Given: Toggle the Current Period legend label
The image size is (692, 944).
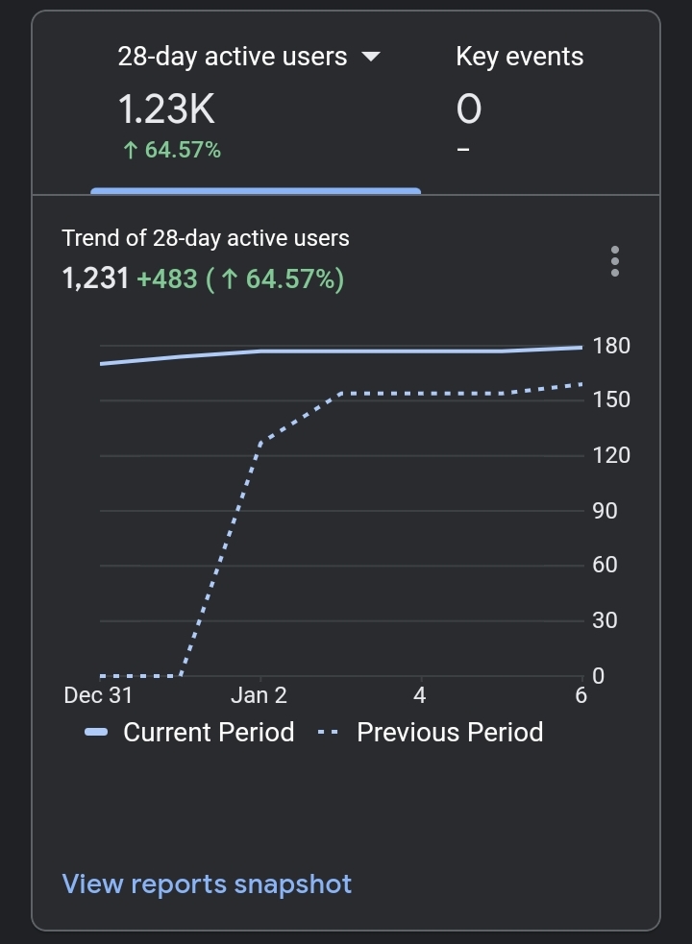Looking at the screenshot, I should click(209, 733).
